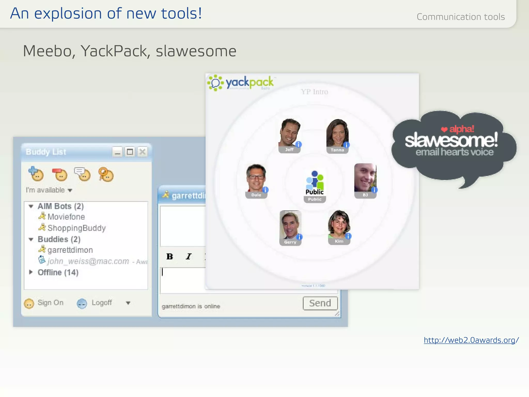Click the Logoff sleeping face icon

[x=82, y=303]
